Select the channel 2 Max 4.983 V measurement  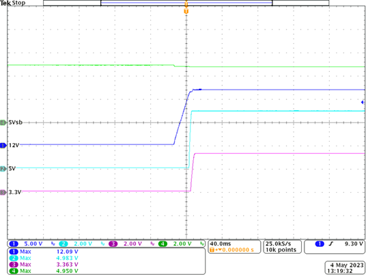[x=44, y=258]
